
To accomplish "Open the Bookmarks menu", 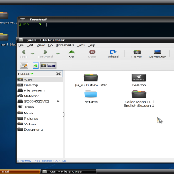I will [x=65, y=45].
